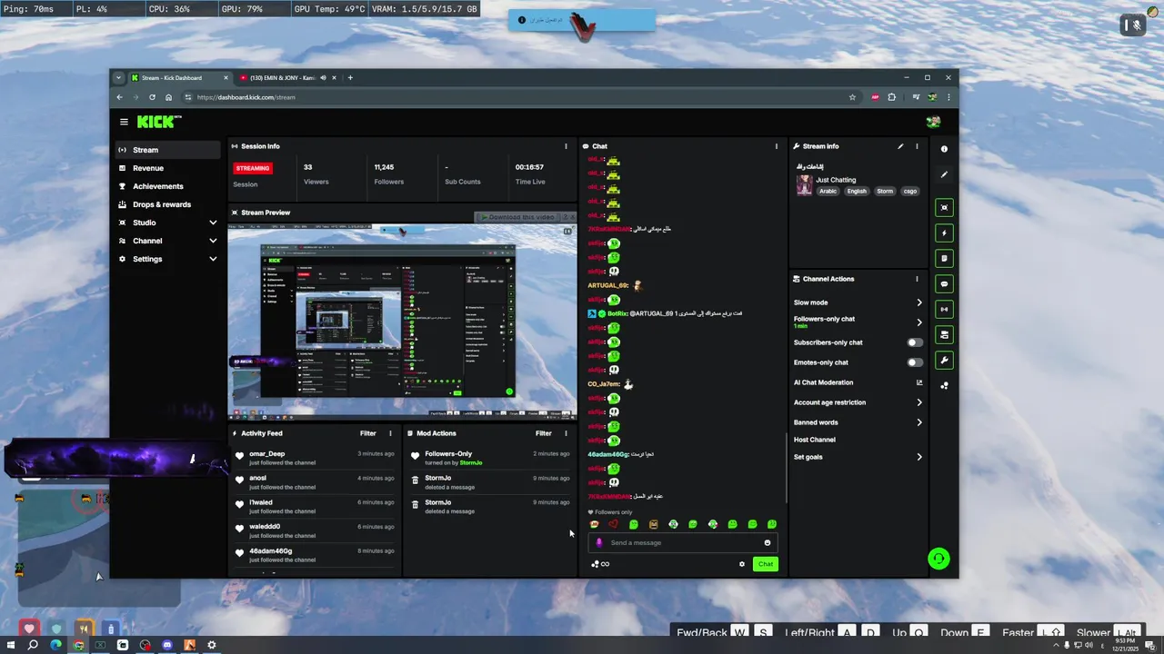Toggle the Session Info broadcast widget icon in sidebar
Viewport: 1164px width, 654px height.
[944, 309]
